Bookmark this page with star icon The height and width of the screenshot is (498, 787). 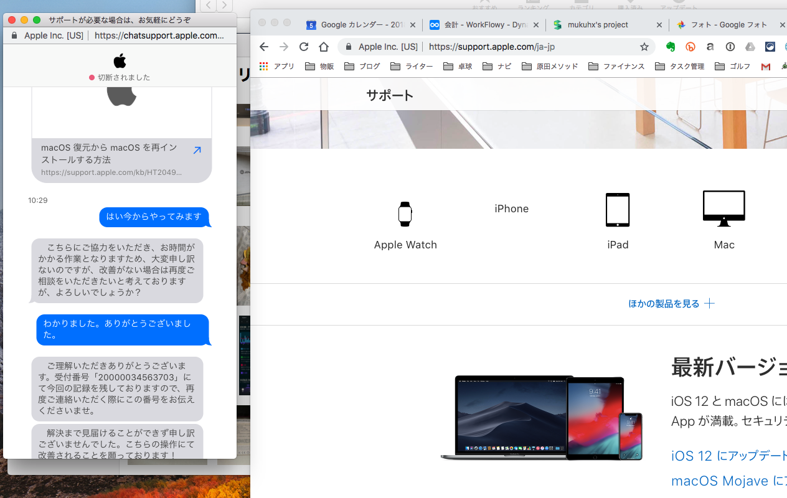(644, 47)
